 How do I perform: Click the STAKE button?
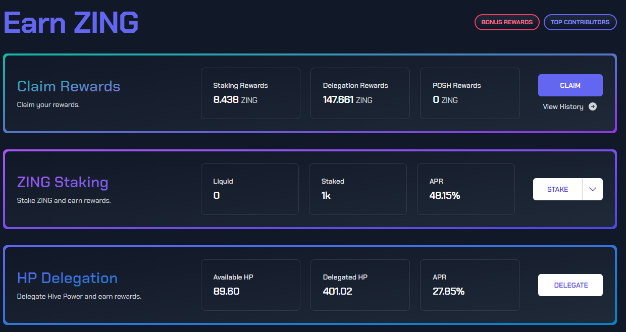click(558, 189)
